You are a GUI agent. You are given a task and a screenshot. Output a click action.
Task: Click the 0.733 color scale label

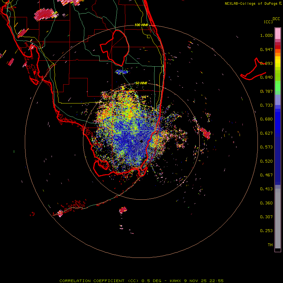[x=266, y=105]
